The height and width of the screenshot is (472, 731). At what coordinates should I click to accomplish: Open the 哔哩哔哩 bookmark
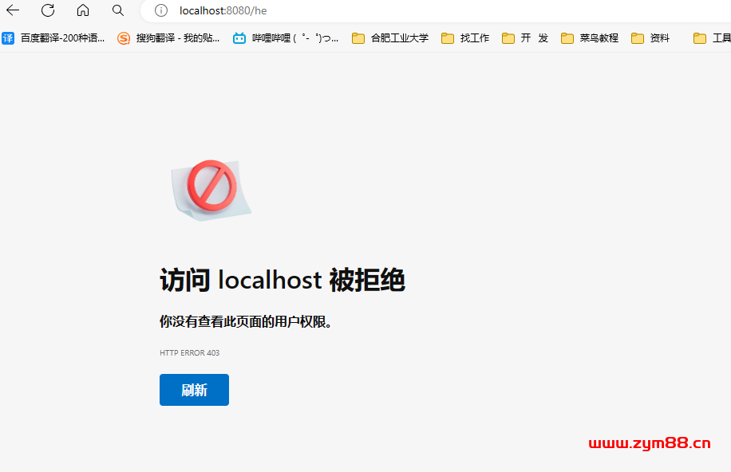click(286, 37)
